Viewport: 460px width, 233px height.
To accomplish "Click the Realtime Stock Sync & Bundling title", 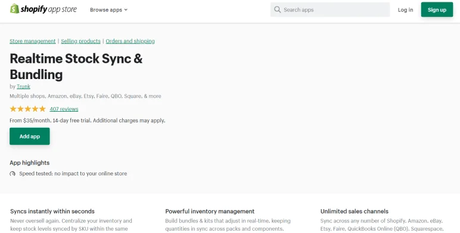I will coord(76,67).
